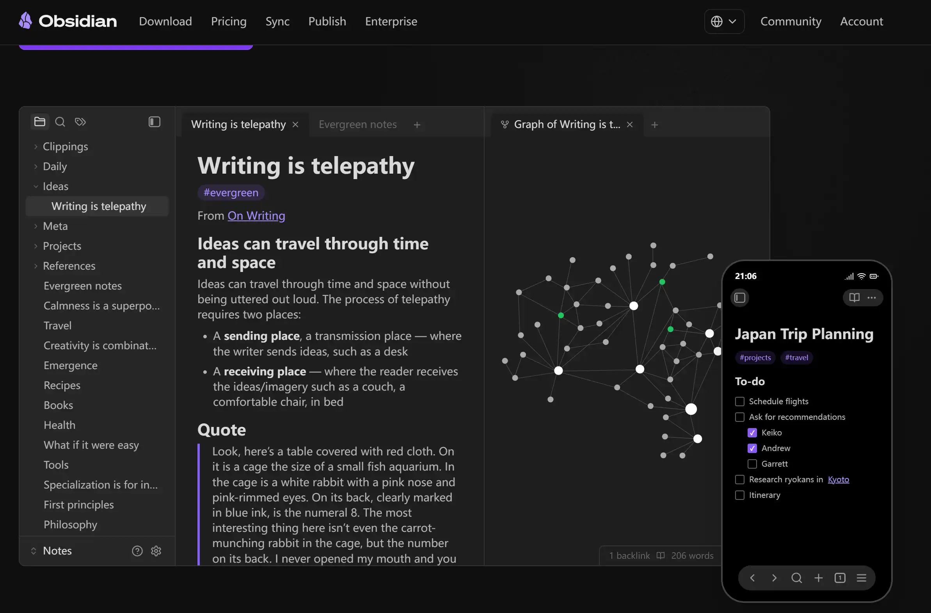Click the Obsidian logo icon
Screen dimensions: 931x613
(x=25, y=21)
